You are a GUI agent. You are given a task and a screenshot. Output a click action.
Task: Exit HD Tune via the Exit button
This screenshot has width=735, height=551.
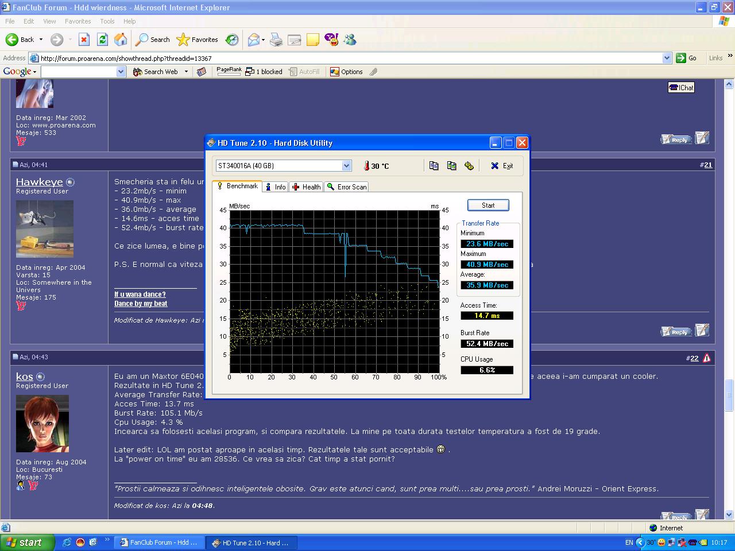pyautogui.click(x=502, y=166)
